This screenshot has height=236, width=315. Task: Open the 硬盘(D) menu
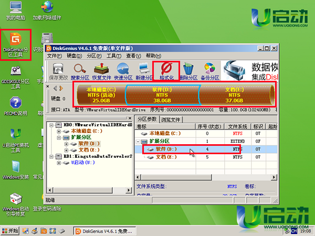(x=75, y=56)
